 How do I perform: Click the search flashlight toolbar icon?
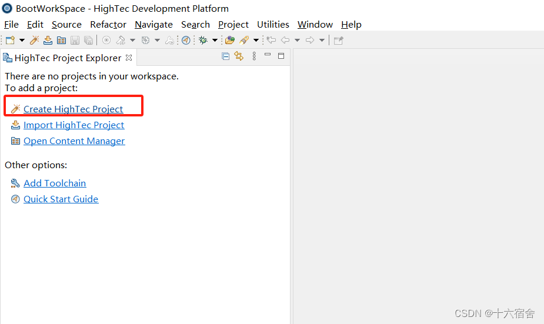[x=244, y=40]
